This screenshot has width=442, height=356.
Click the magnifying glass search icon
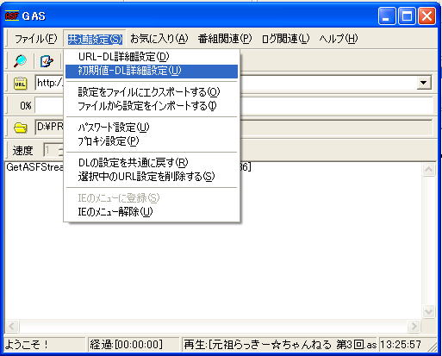20,61
